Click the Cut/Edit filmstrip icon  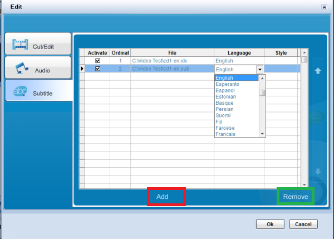[20, 45]
